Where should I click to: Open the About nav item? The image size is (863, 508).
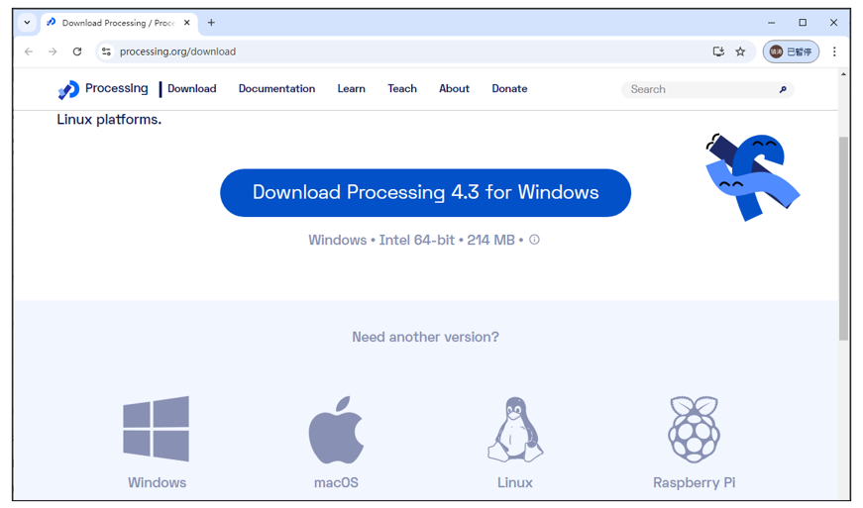pos(454,88)
